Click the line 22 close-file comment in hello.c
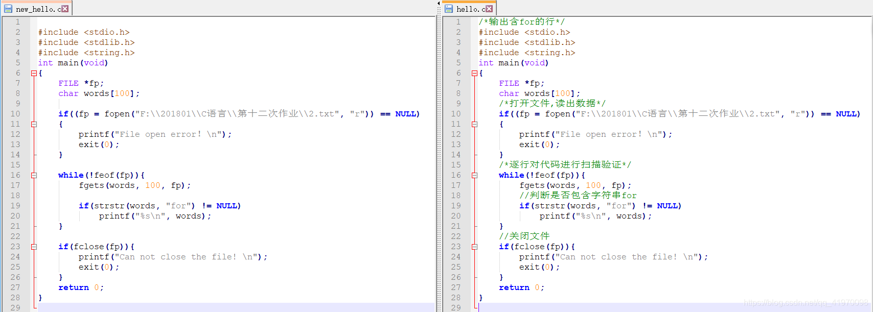 (524, 236)
